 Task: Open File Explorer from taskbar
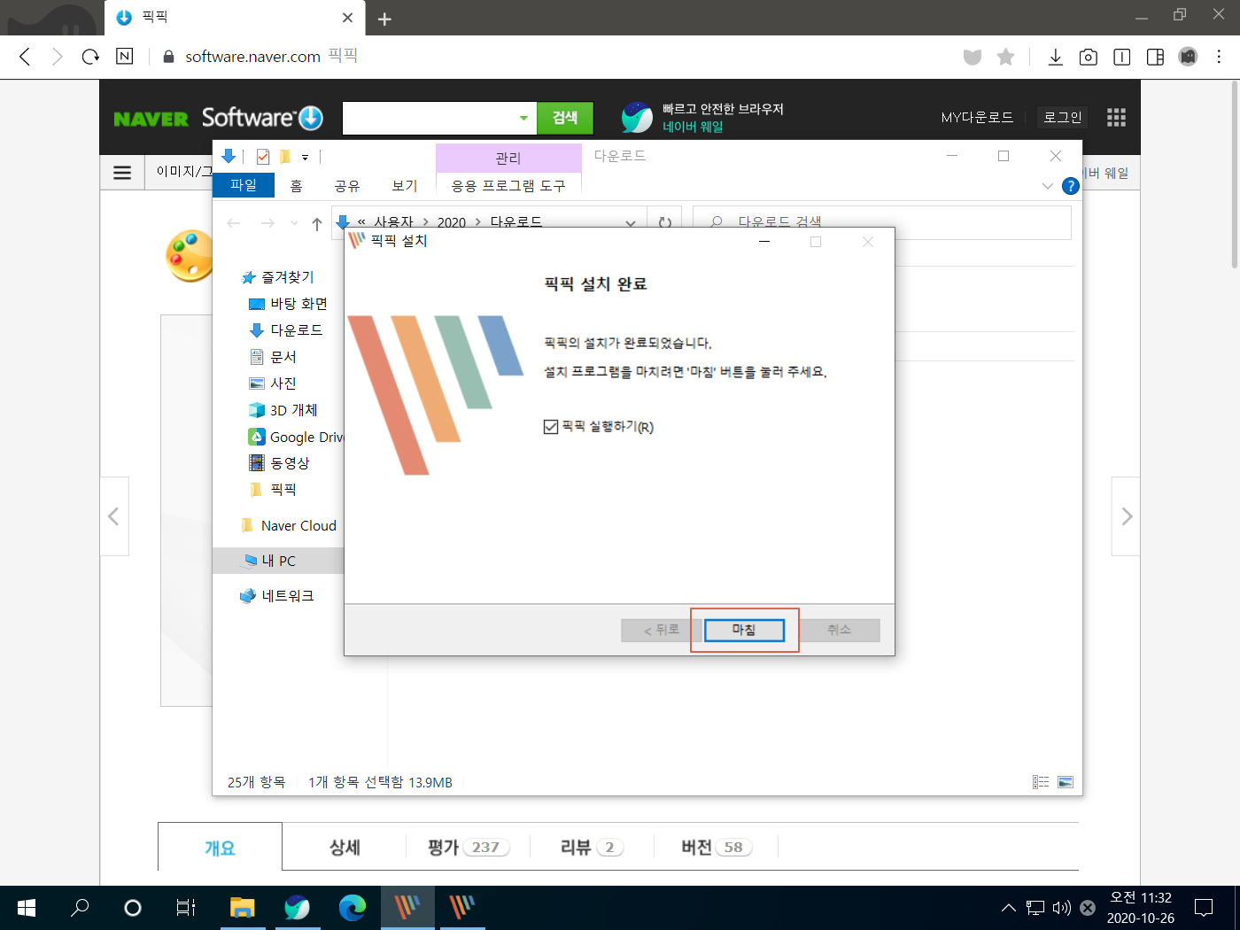click(242, 907)
